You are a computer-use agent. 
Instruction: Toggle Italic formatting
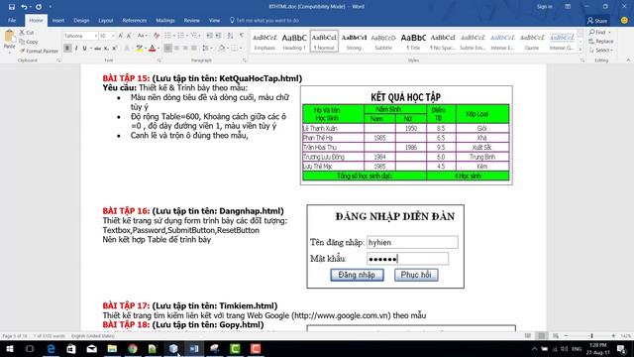pyautogui.click(x=76, y=49)
